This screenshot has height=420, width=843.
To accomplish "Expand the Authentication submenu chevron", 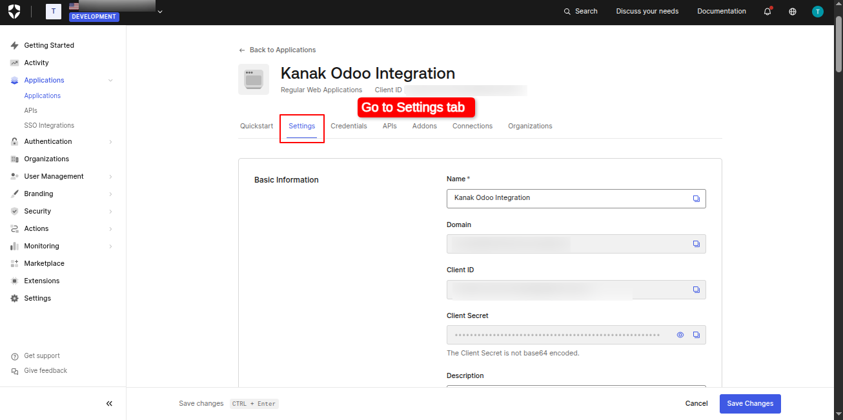I will tap(110, 141).
